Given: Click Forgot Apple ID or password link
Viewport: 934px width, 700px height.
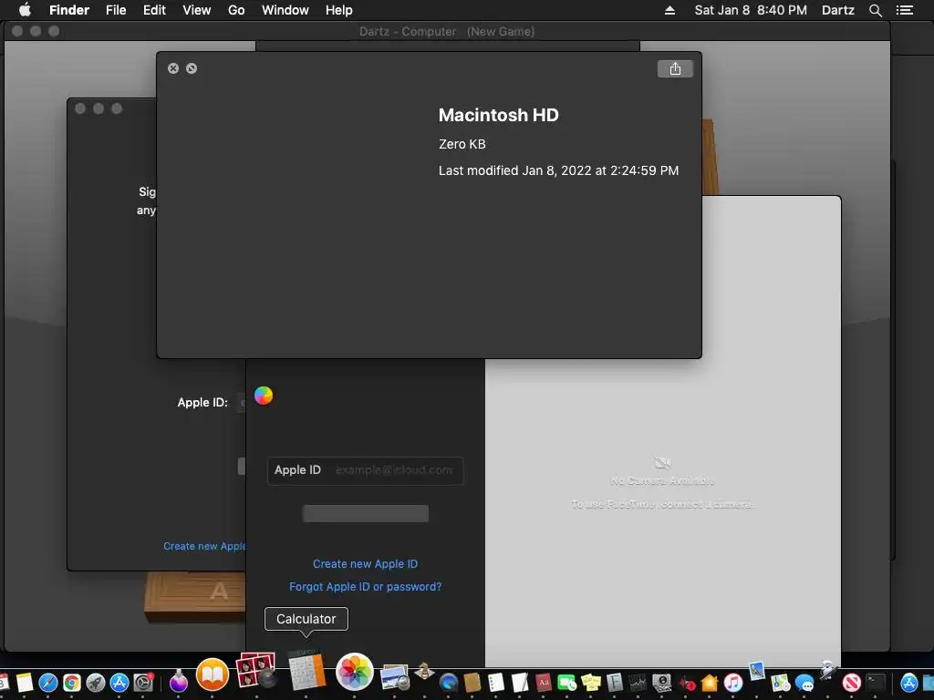Looking at the screenshot, I should (365, 586).
